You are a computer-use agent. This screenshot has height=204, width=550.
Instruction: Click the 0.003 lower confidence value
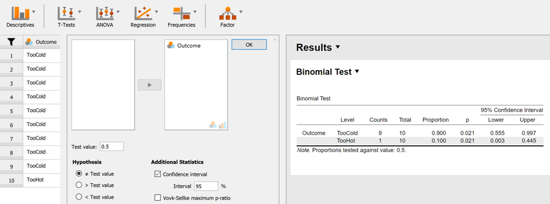click(x=497, y=141)
